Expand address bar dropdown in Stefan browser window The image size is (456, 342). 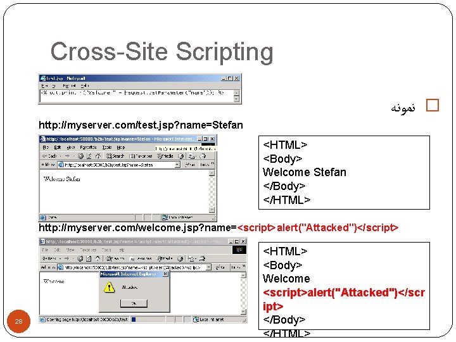tap(177, 165)
